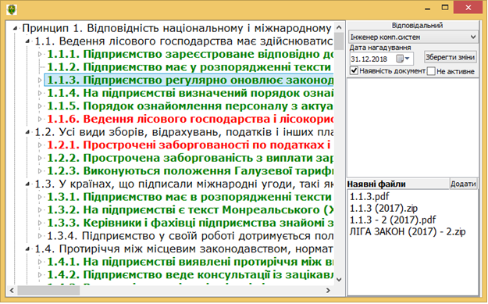Click the Зберегти зміни button
488x304 pixels.
click(450, 57)
